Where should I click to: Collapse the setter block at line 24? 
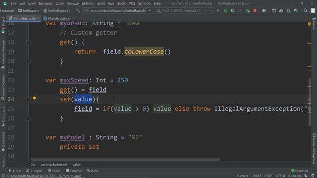click(28, 99)
